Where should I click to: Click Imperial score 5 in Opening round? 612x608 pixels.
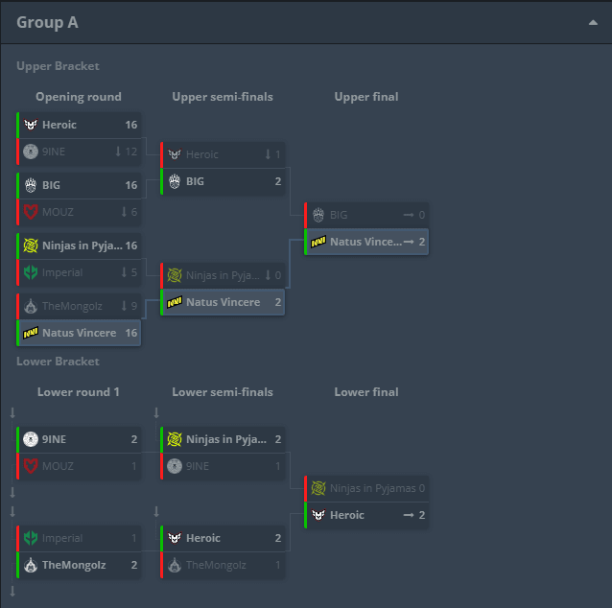(134, 272)
